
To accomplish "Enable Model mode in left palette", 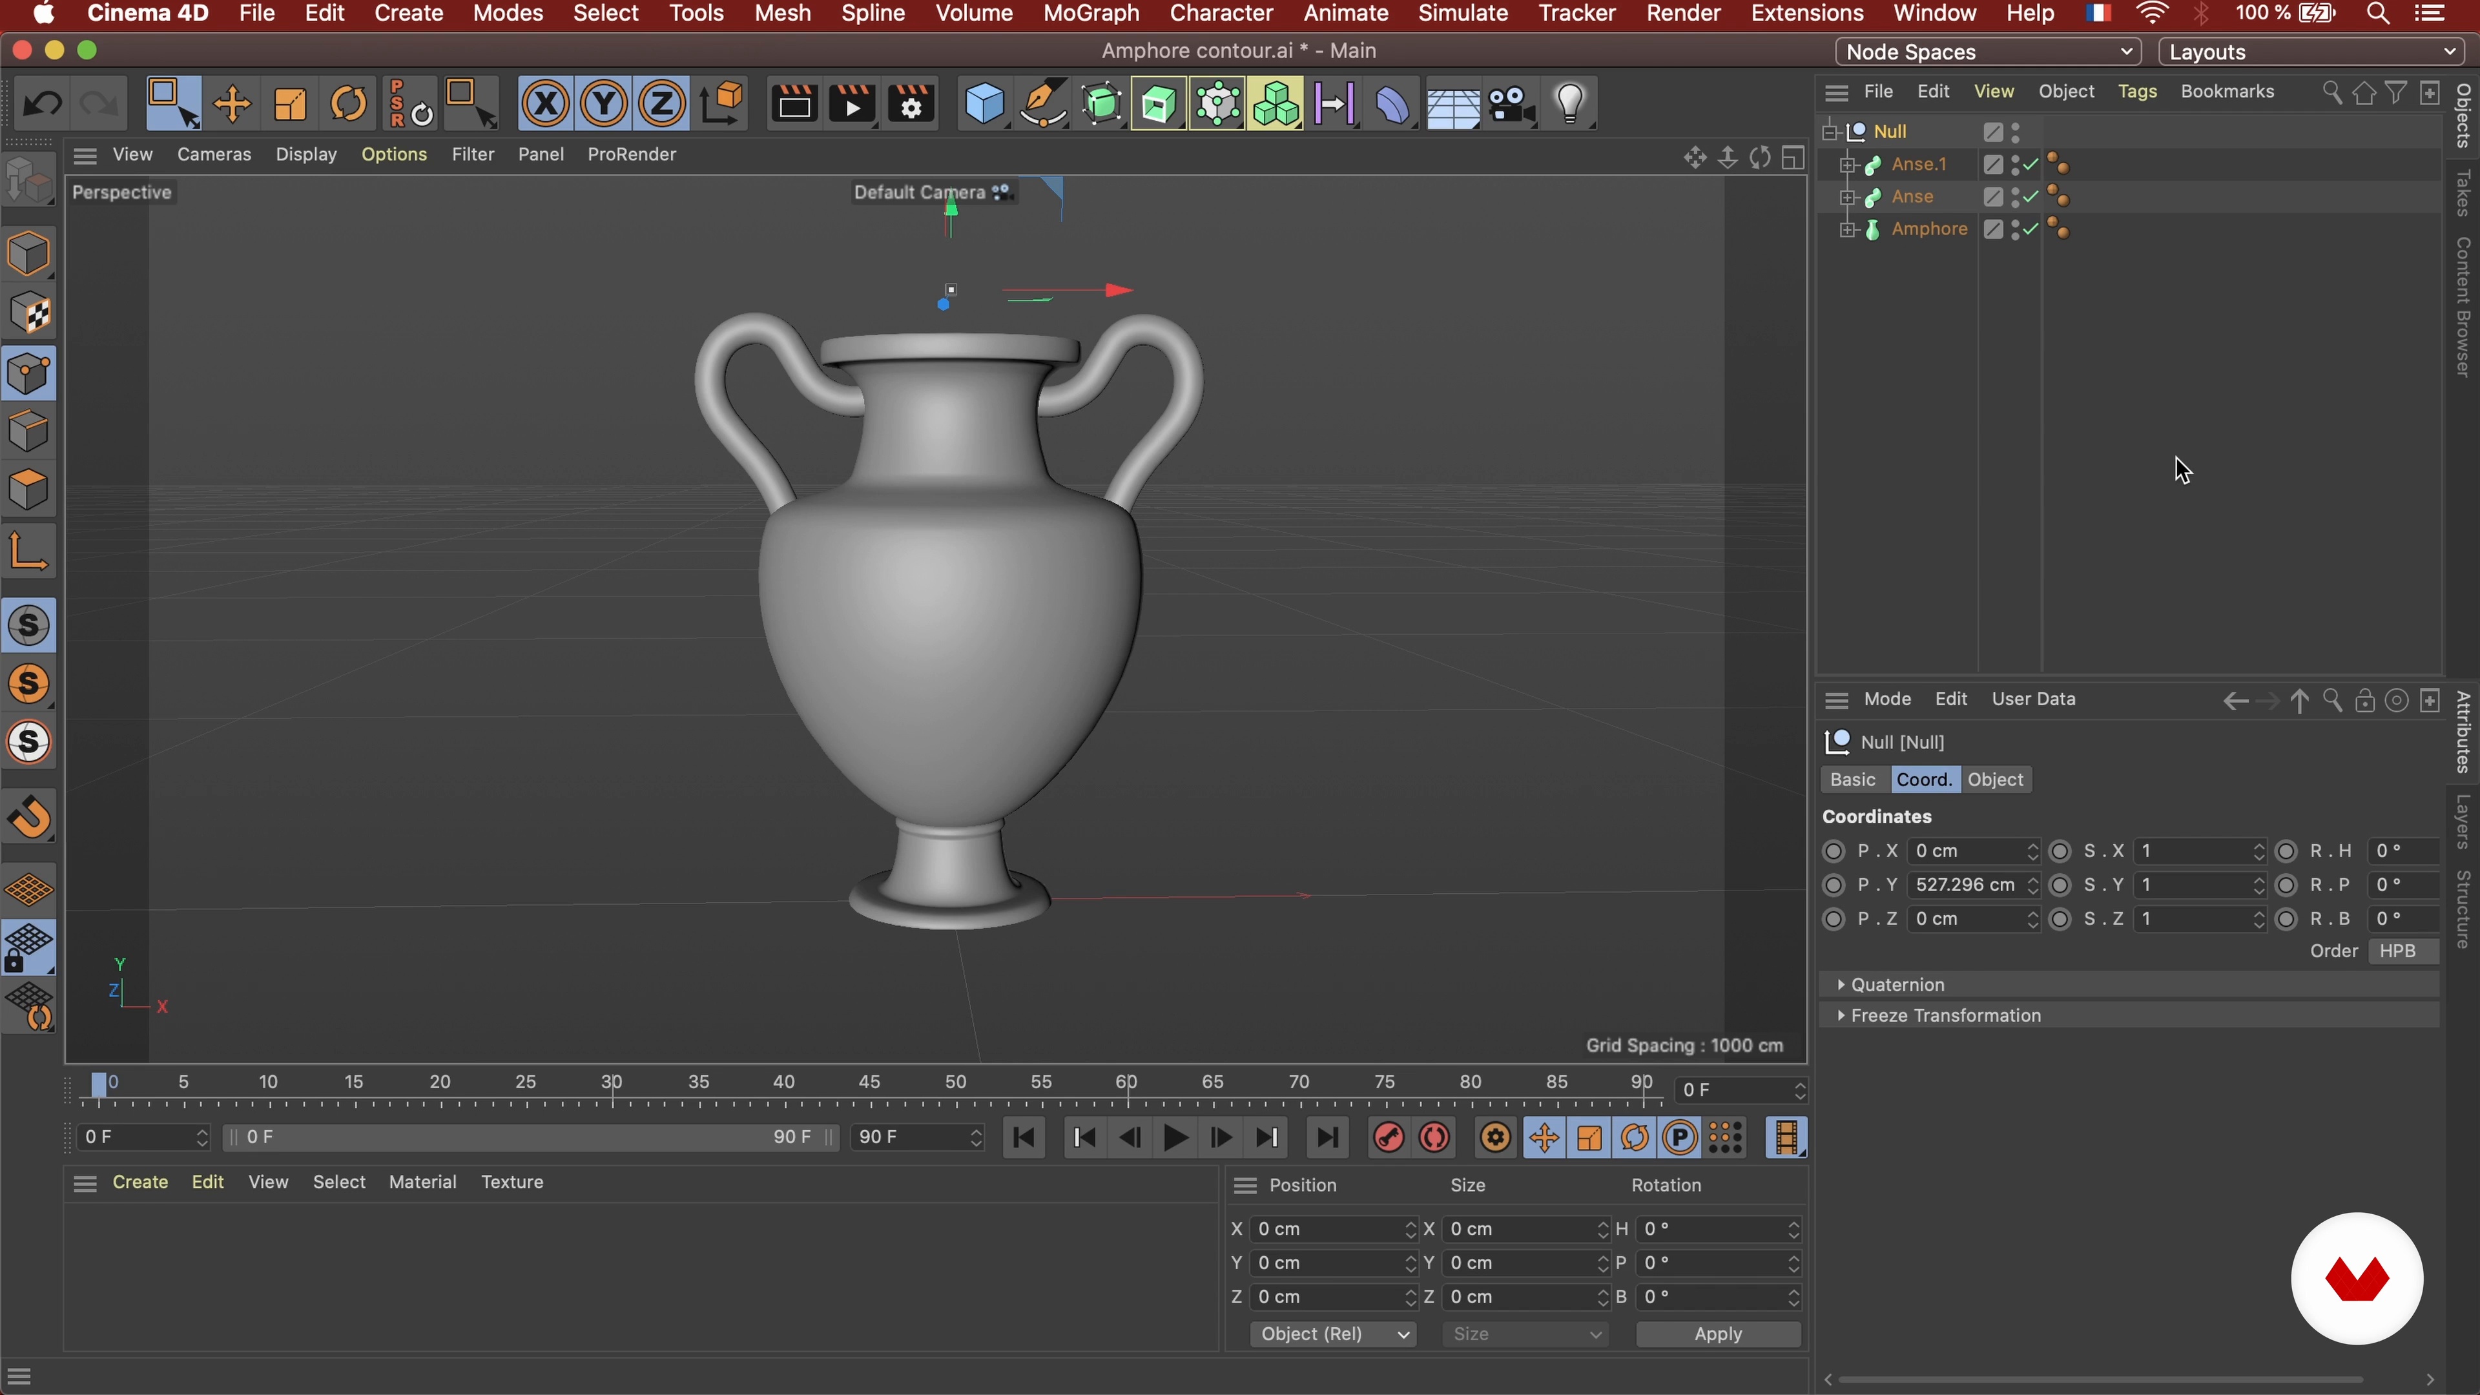I will pos(29,254).
